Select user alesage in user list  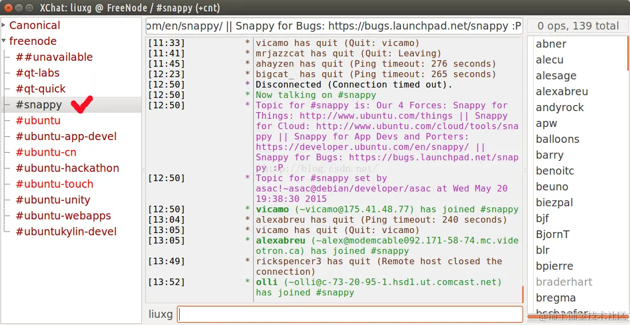click(556, 76)
